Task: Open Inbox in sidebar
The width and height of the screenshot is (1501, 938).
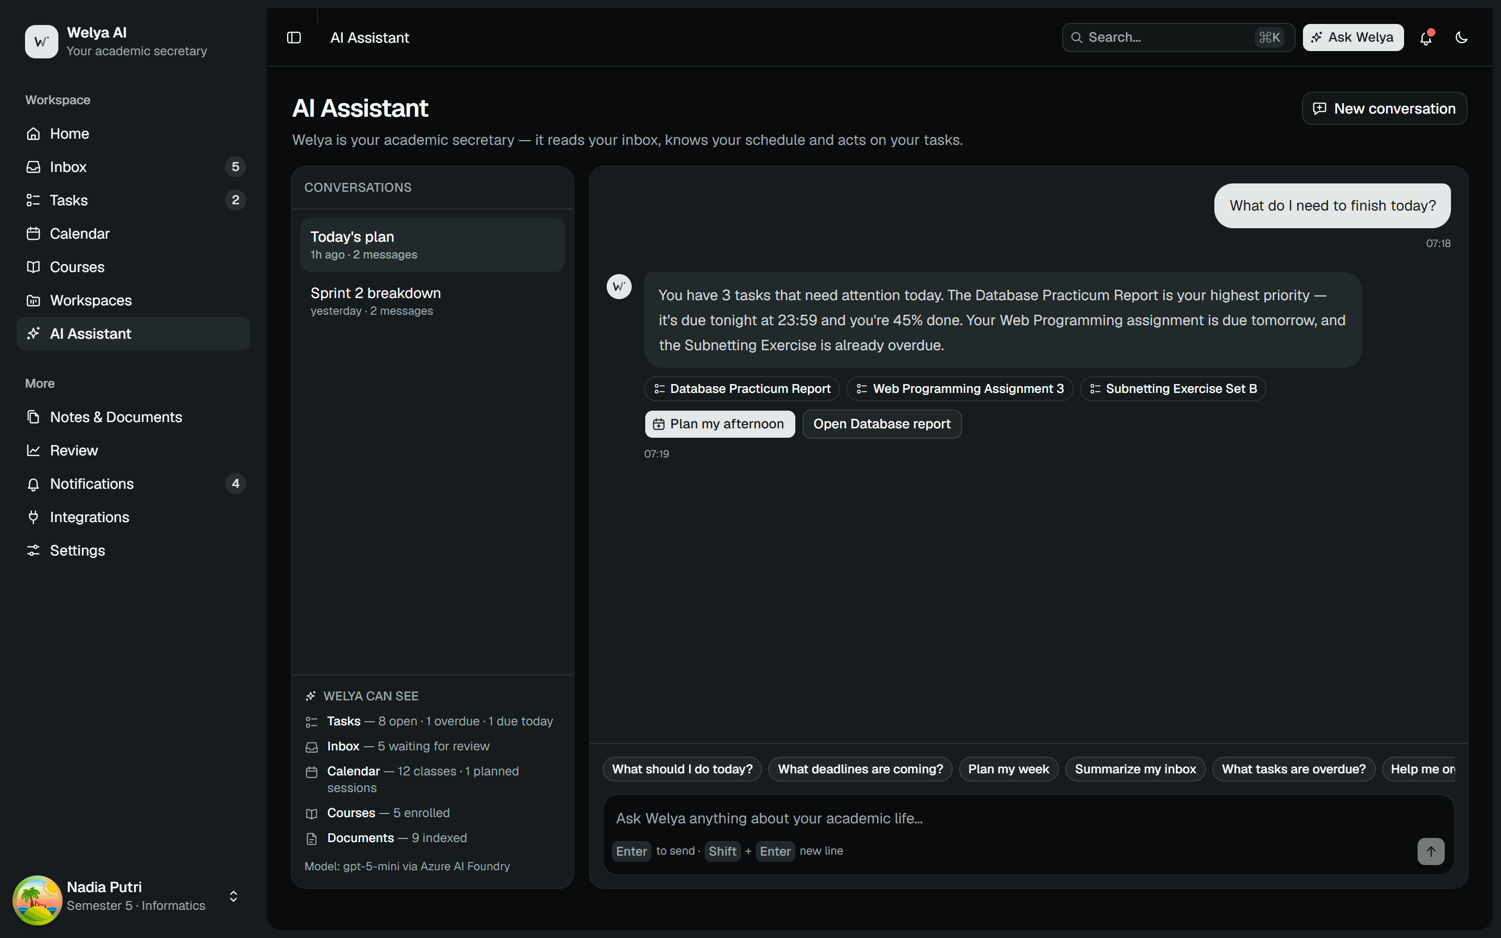Action: coord(133,167)
